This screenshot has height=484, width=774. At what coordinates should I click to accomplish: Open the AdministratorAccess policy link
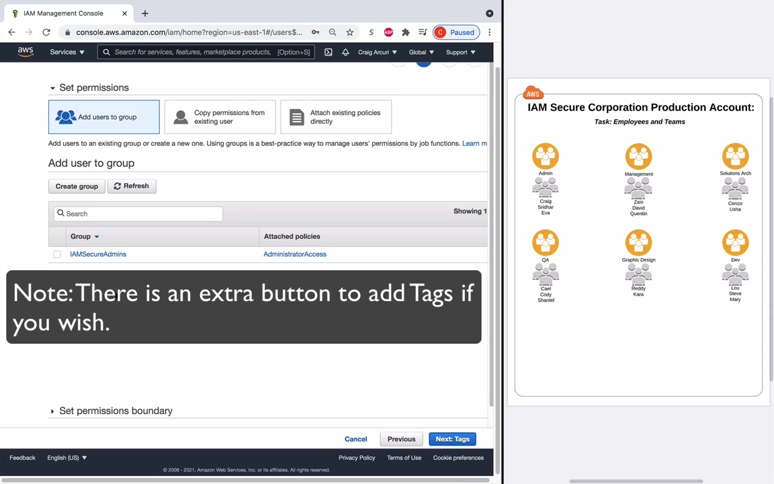pos(295,254)
